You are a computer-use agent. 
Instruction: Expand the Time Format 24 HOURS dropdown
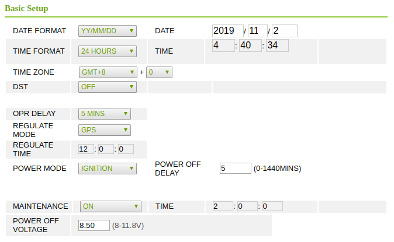pos(108,51)
